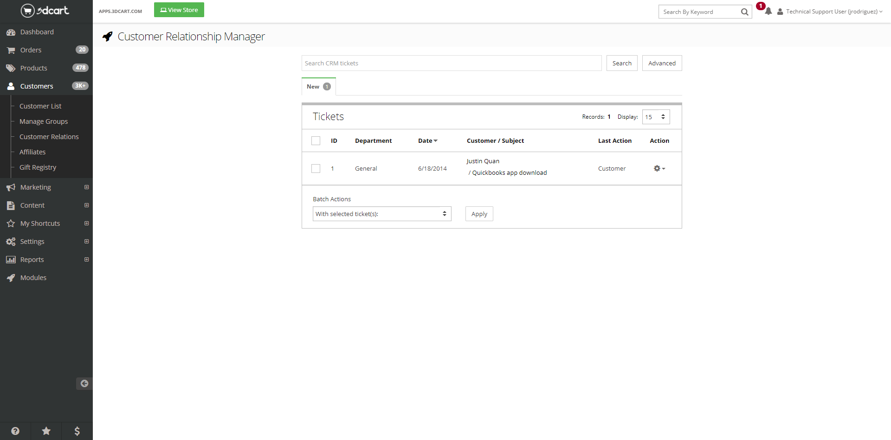Click the dollar sign icon at bottom
891x440 pixels.
(77, 431)
